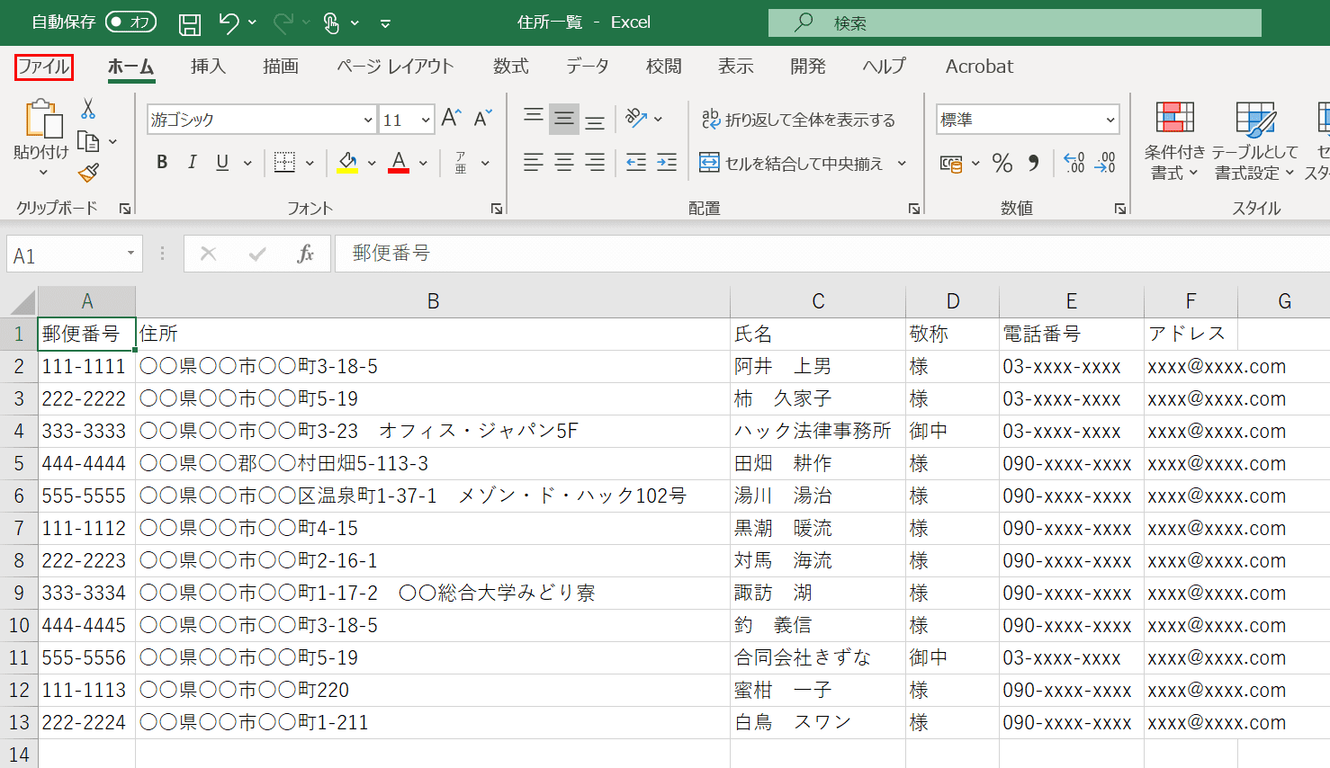1330x768 pixels.
Task: Apply yellow fill color
Action: click(347, 163)
